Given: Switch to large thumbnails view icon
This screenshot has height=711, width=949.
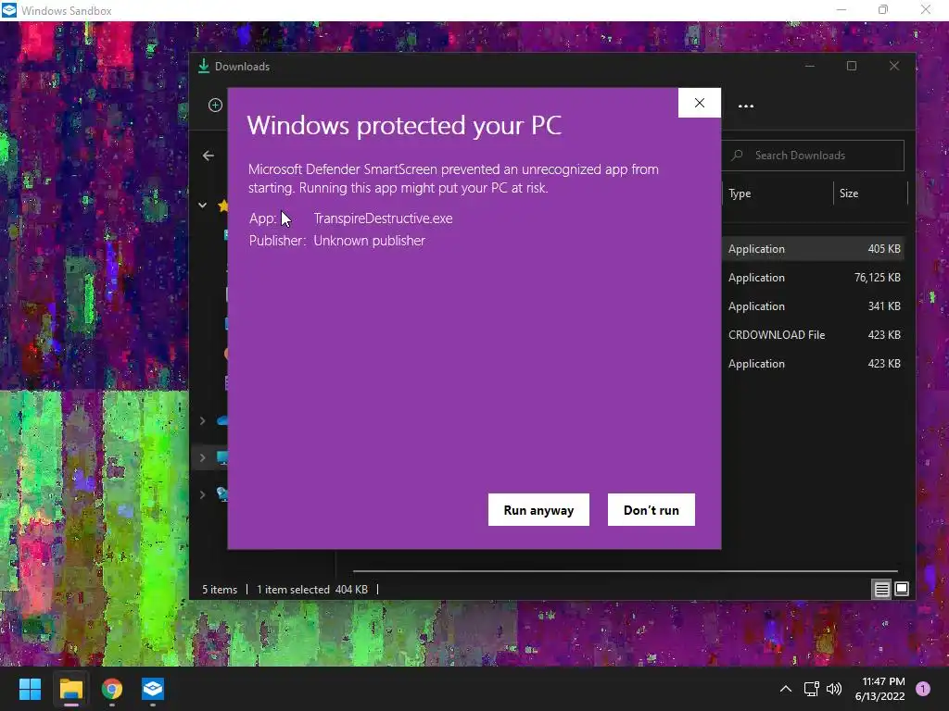Looking at the screenshot, I should pos(902,589).
